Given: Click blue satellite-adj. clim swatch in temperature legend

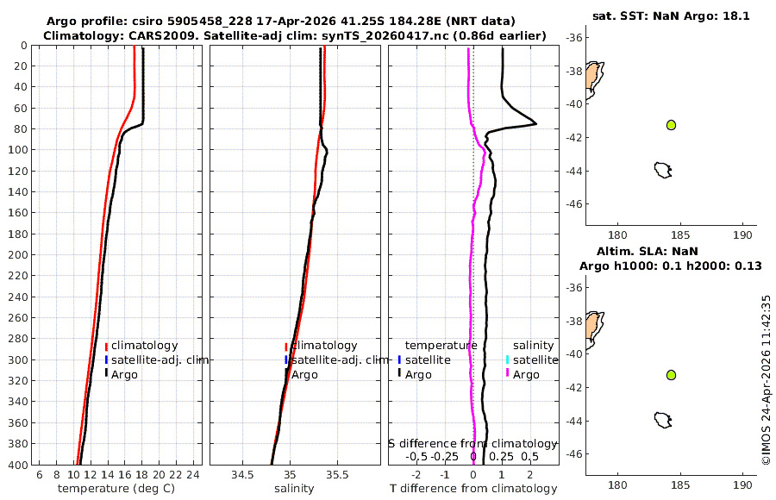Looking at the screenshot, I should coord(106,359).
